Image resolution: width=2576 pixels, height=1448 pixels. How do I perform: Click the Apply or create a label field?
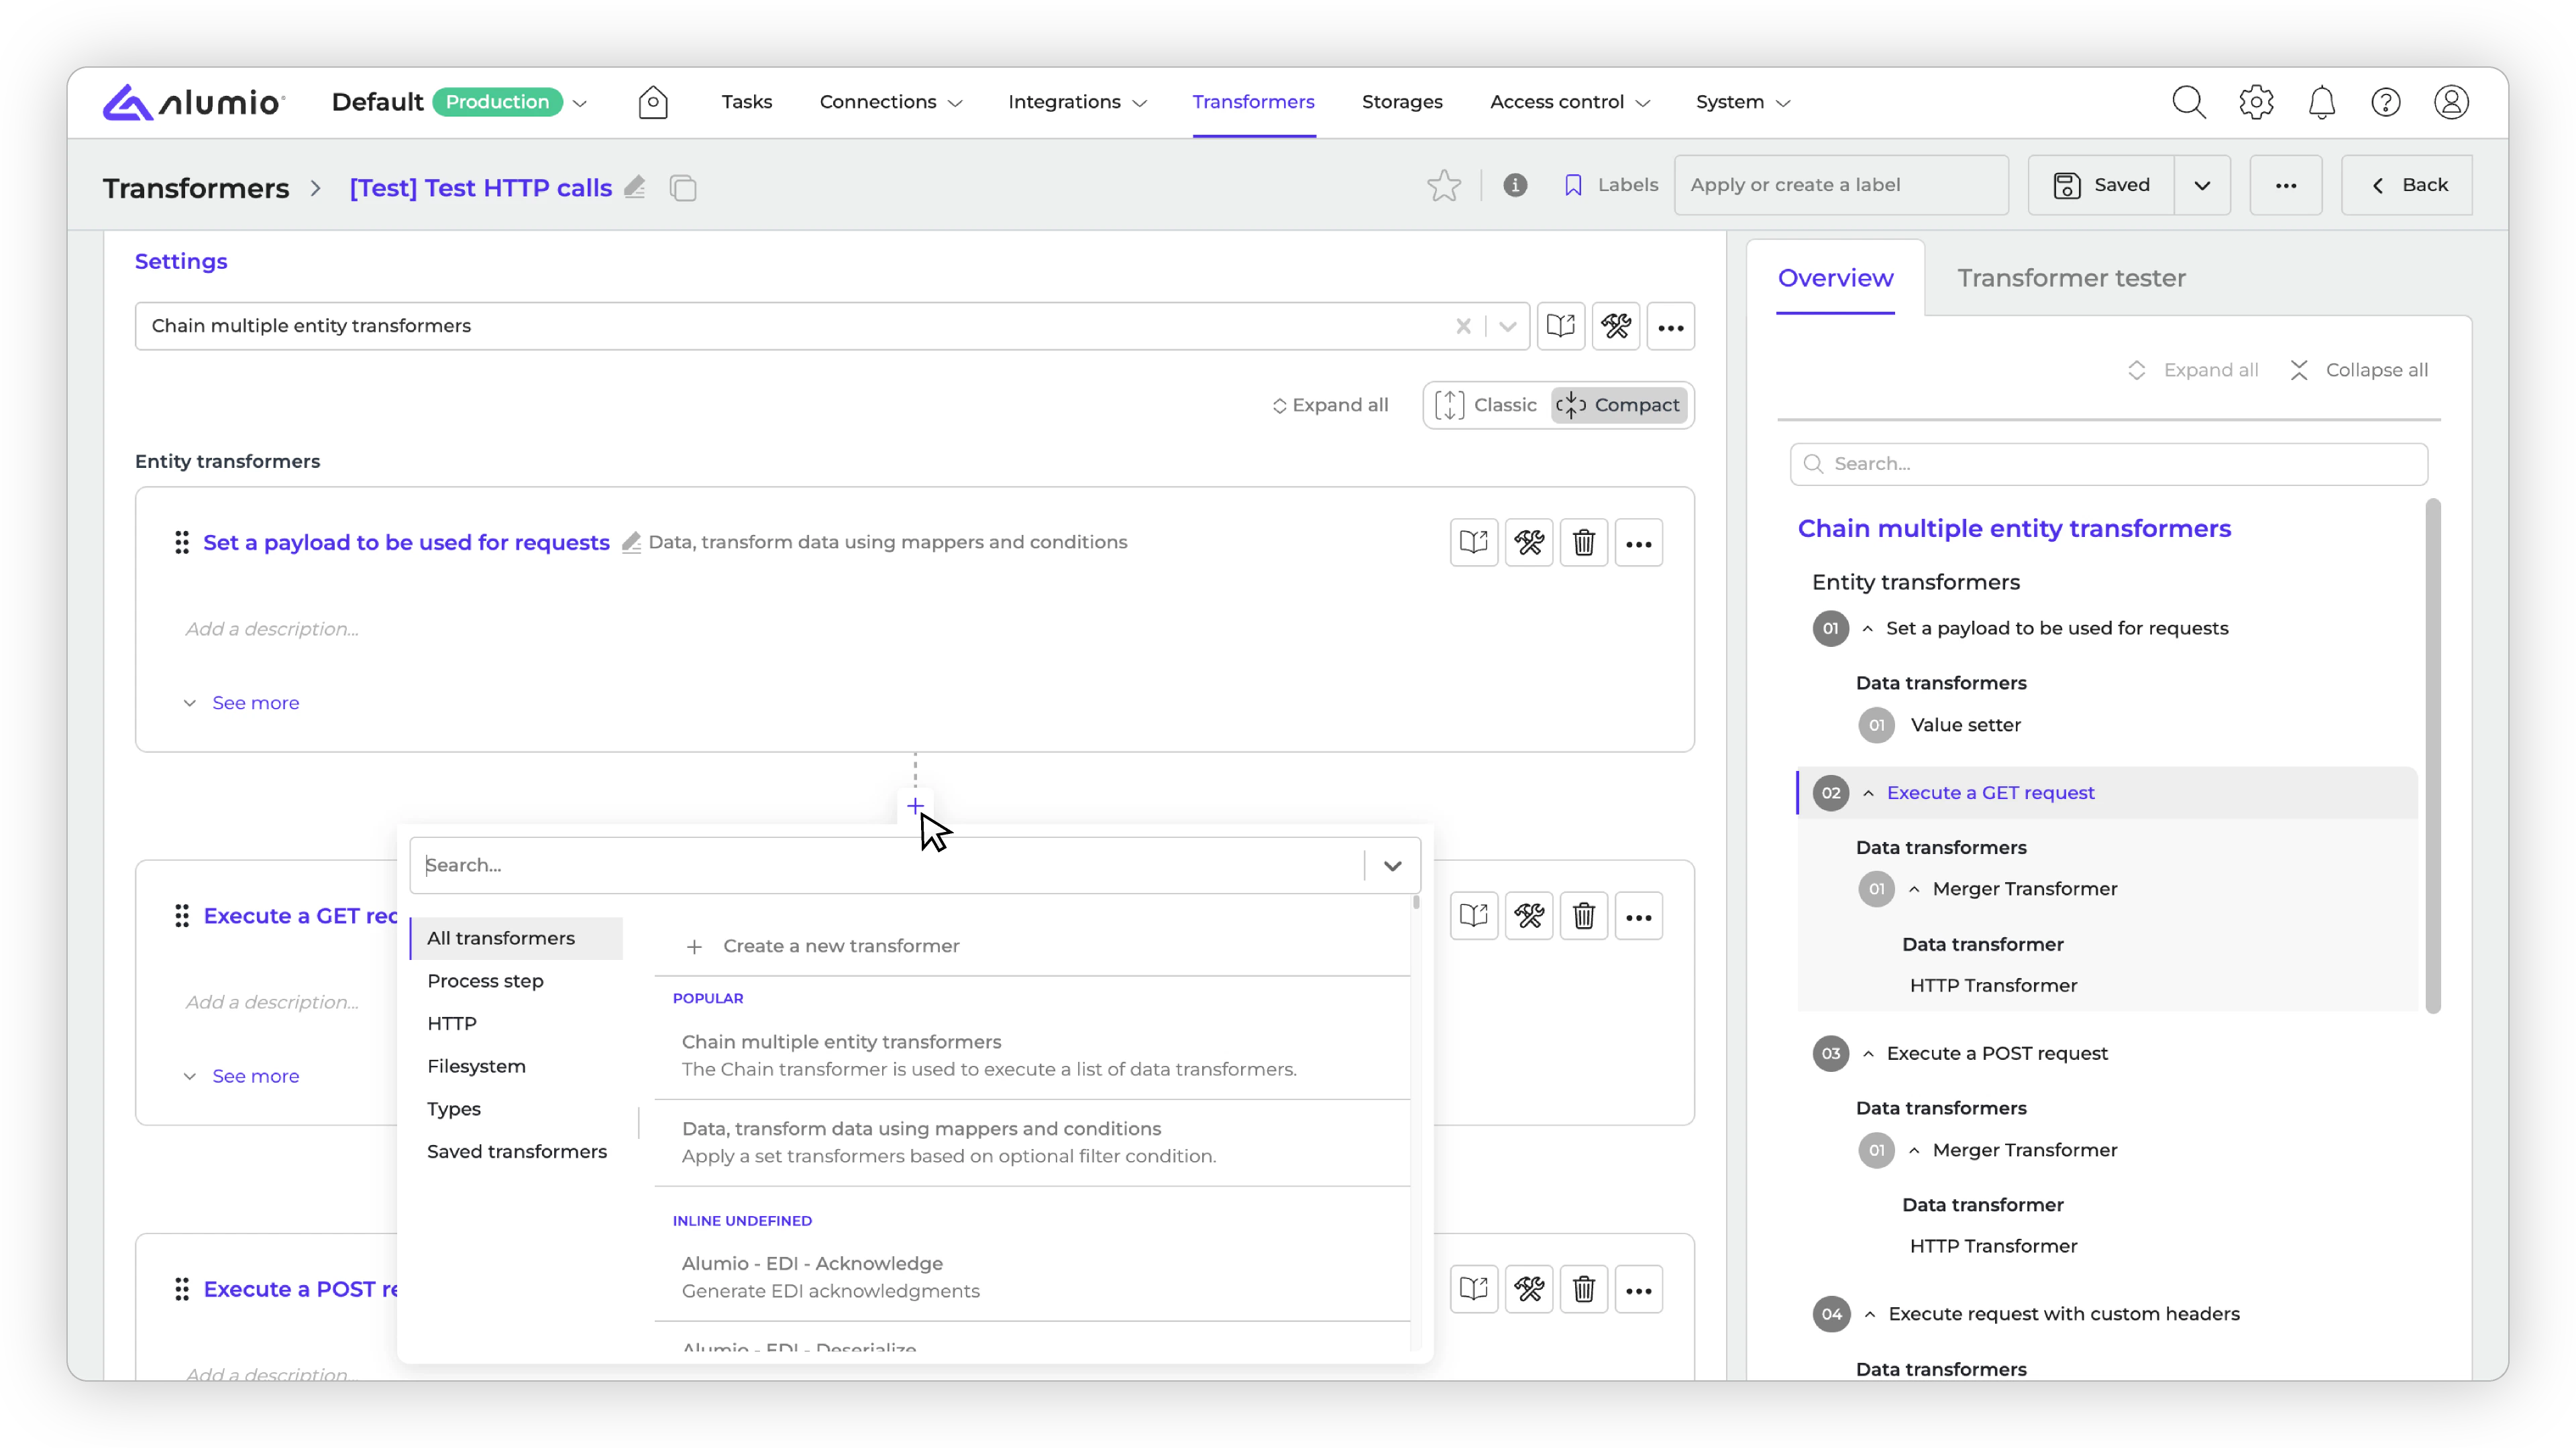pyautogui.click(x=1841, y=185)
